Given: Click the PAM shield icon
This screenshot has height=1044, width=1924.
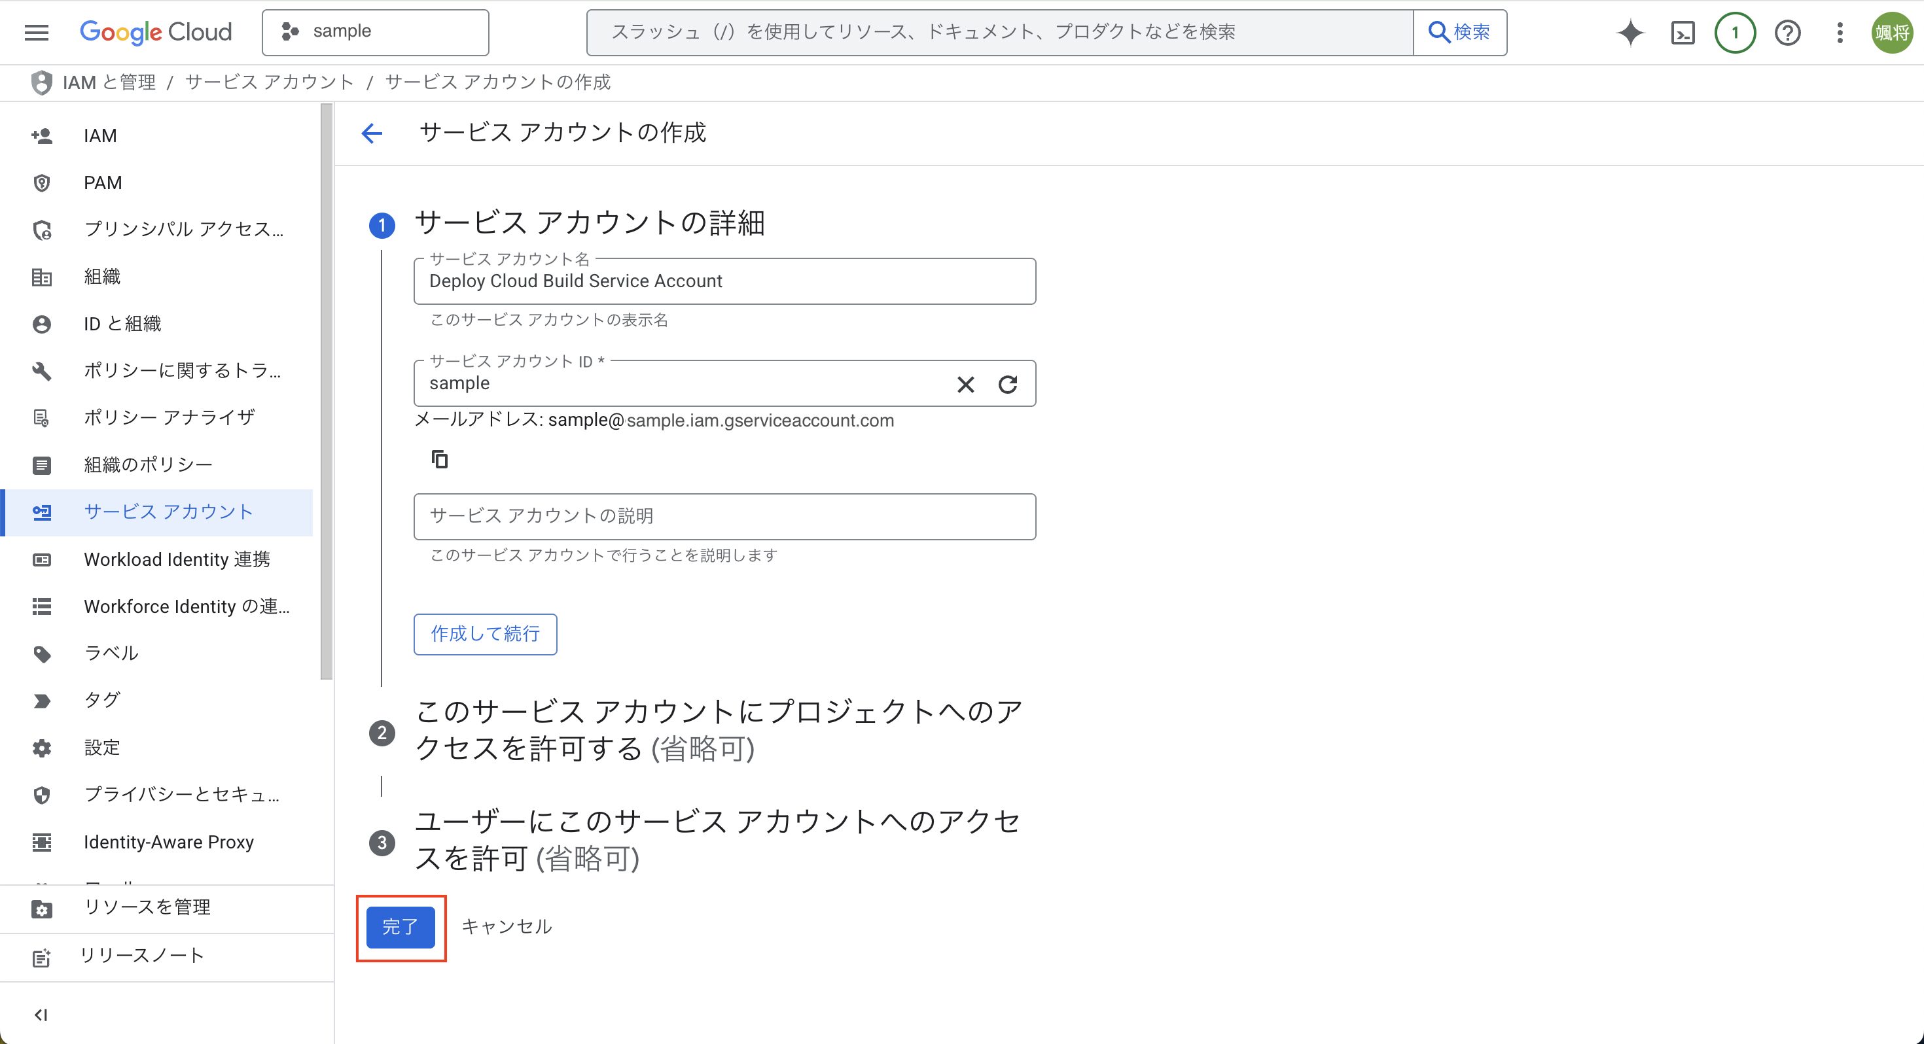Looking at the screenshot, I should pos(42,183).
